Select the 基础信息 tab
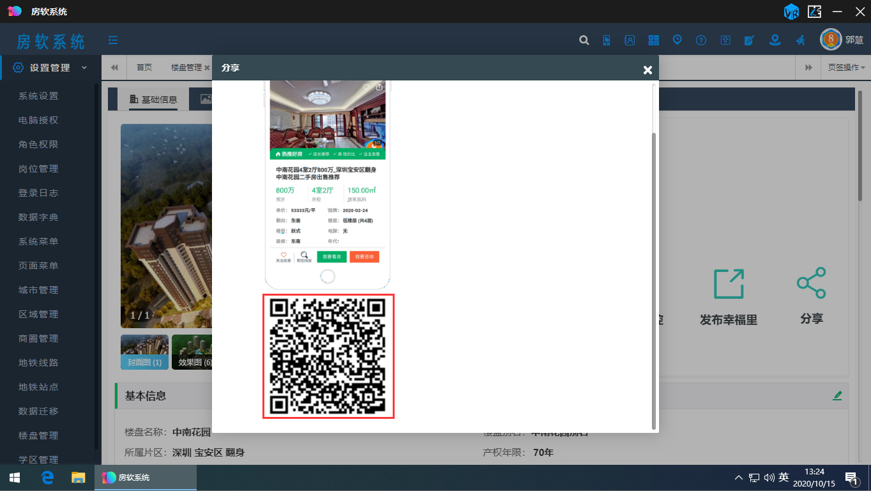 153,100
